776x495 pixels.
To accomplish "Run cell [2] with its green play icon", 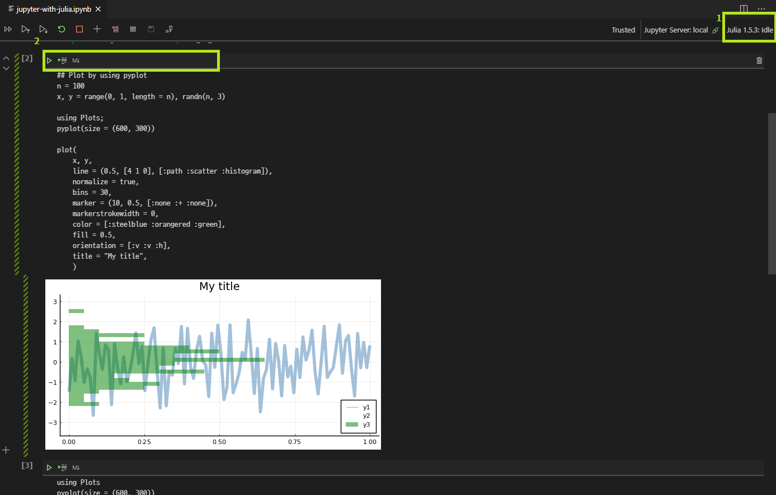I will coord(49,60).
